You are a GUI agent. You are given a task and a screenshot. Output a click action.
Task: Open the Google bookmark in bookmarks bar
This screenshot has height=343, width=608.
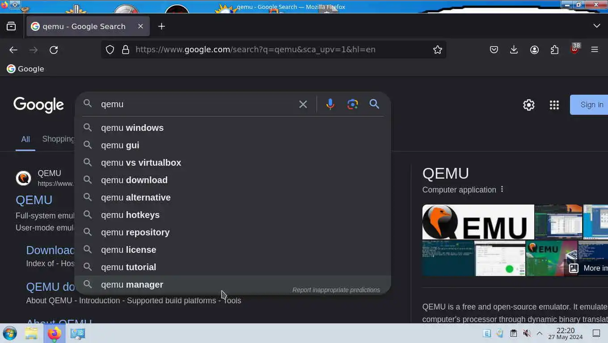click(25, 69)
